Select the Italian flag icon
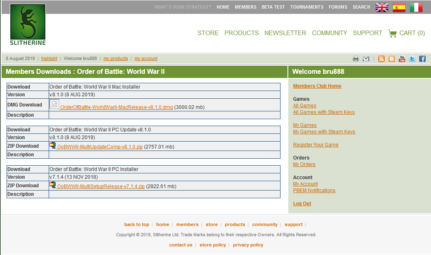 click(x=416, y=7)
